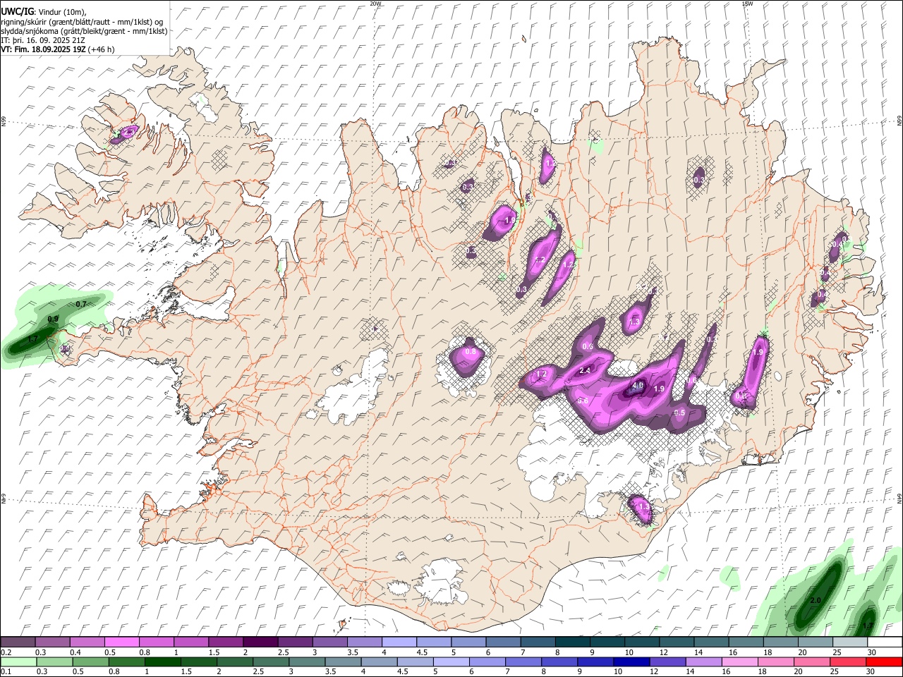The height and width of the screenshot is (677, 903).
Task: Click the deep blue rain swatch between 10 and 12
Action: [x=631, y=661]
